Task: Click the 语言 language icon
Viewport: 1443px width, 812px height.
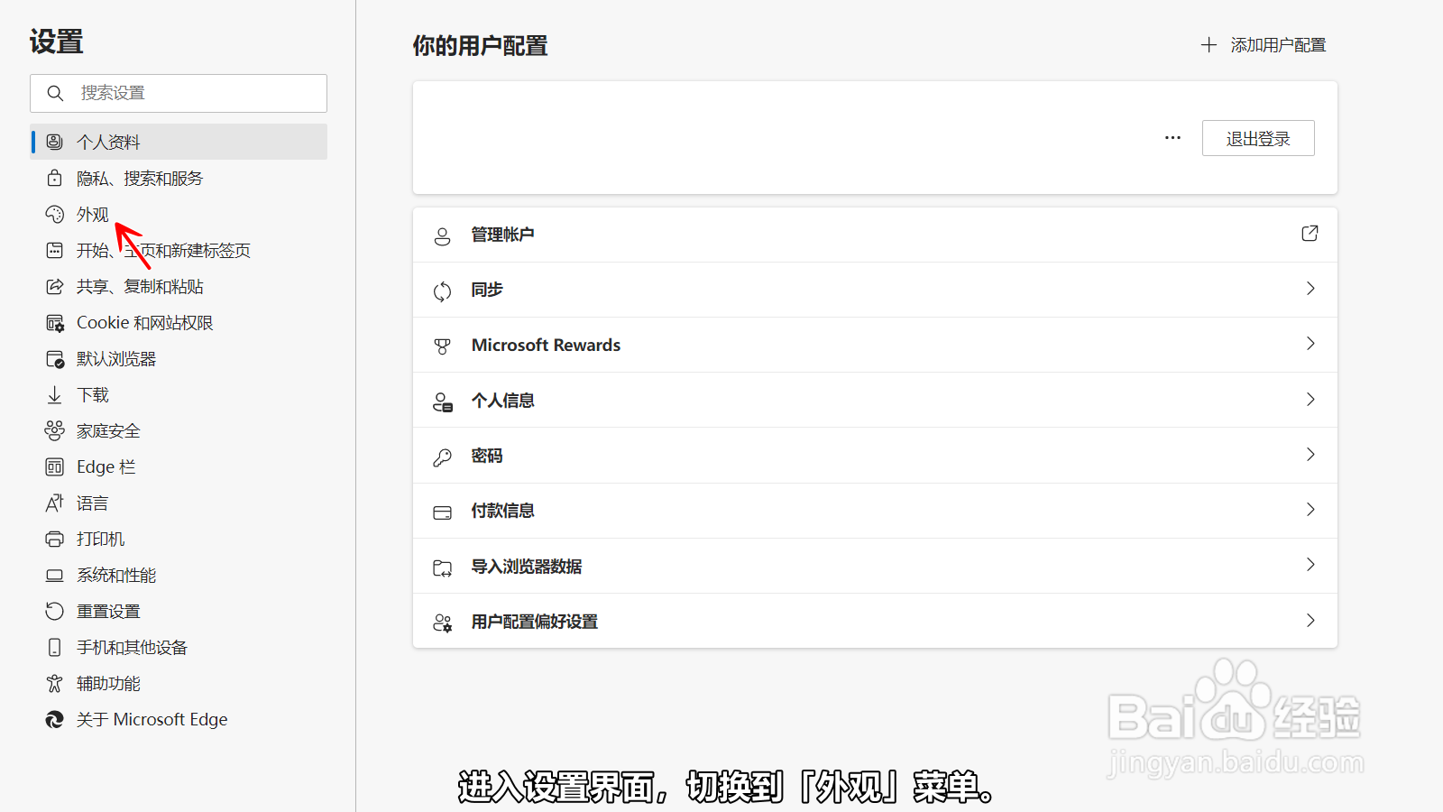Action: 55,503
